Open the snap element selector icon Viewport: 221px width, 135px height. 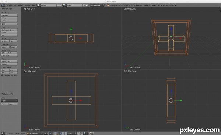coord(86,133)
